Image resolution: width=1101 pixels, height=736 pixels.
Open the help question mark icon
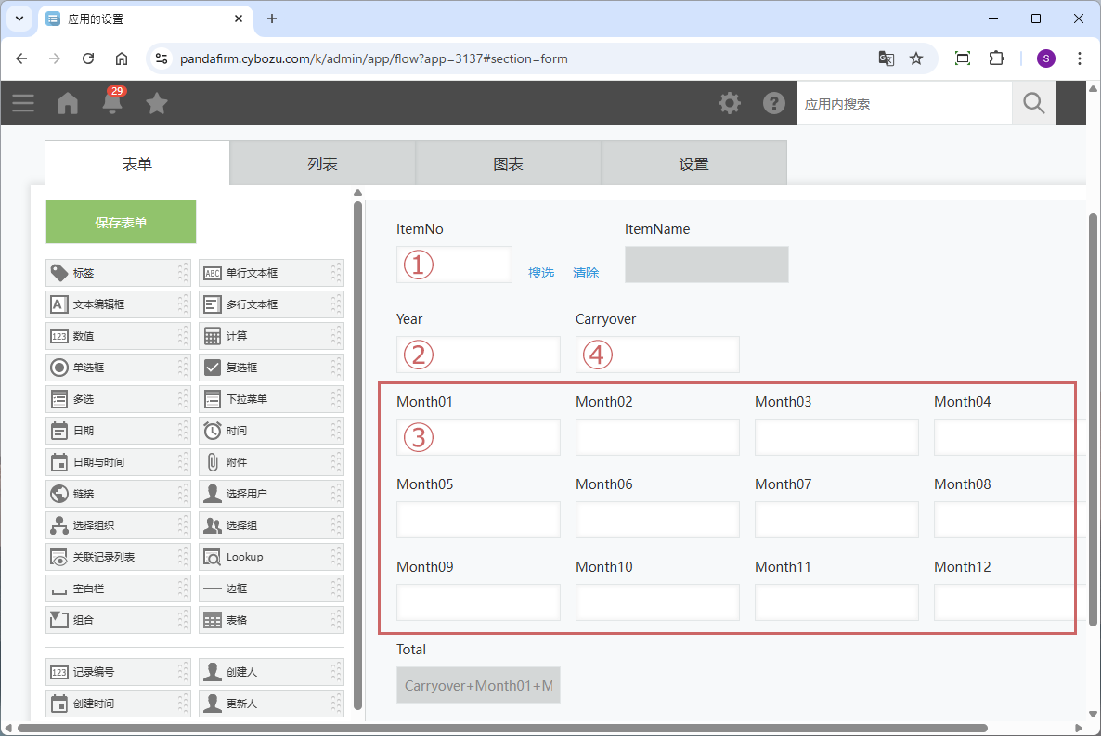[774, 103]
